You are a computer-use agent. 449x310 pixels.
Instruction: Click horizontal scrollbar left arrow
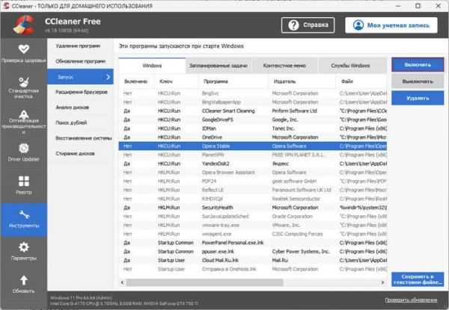click(x=122, y=282)
